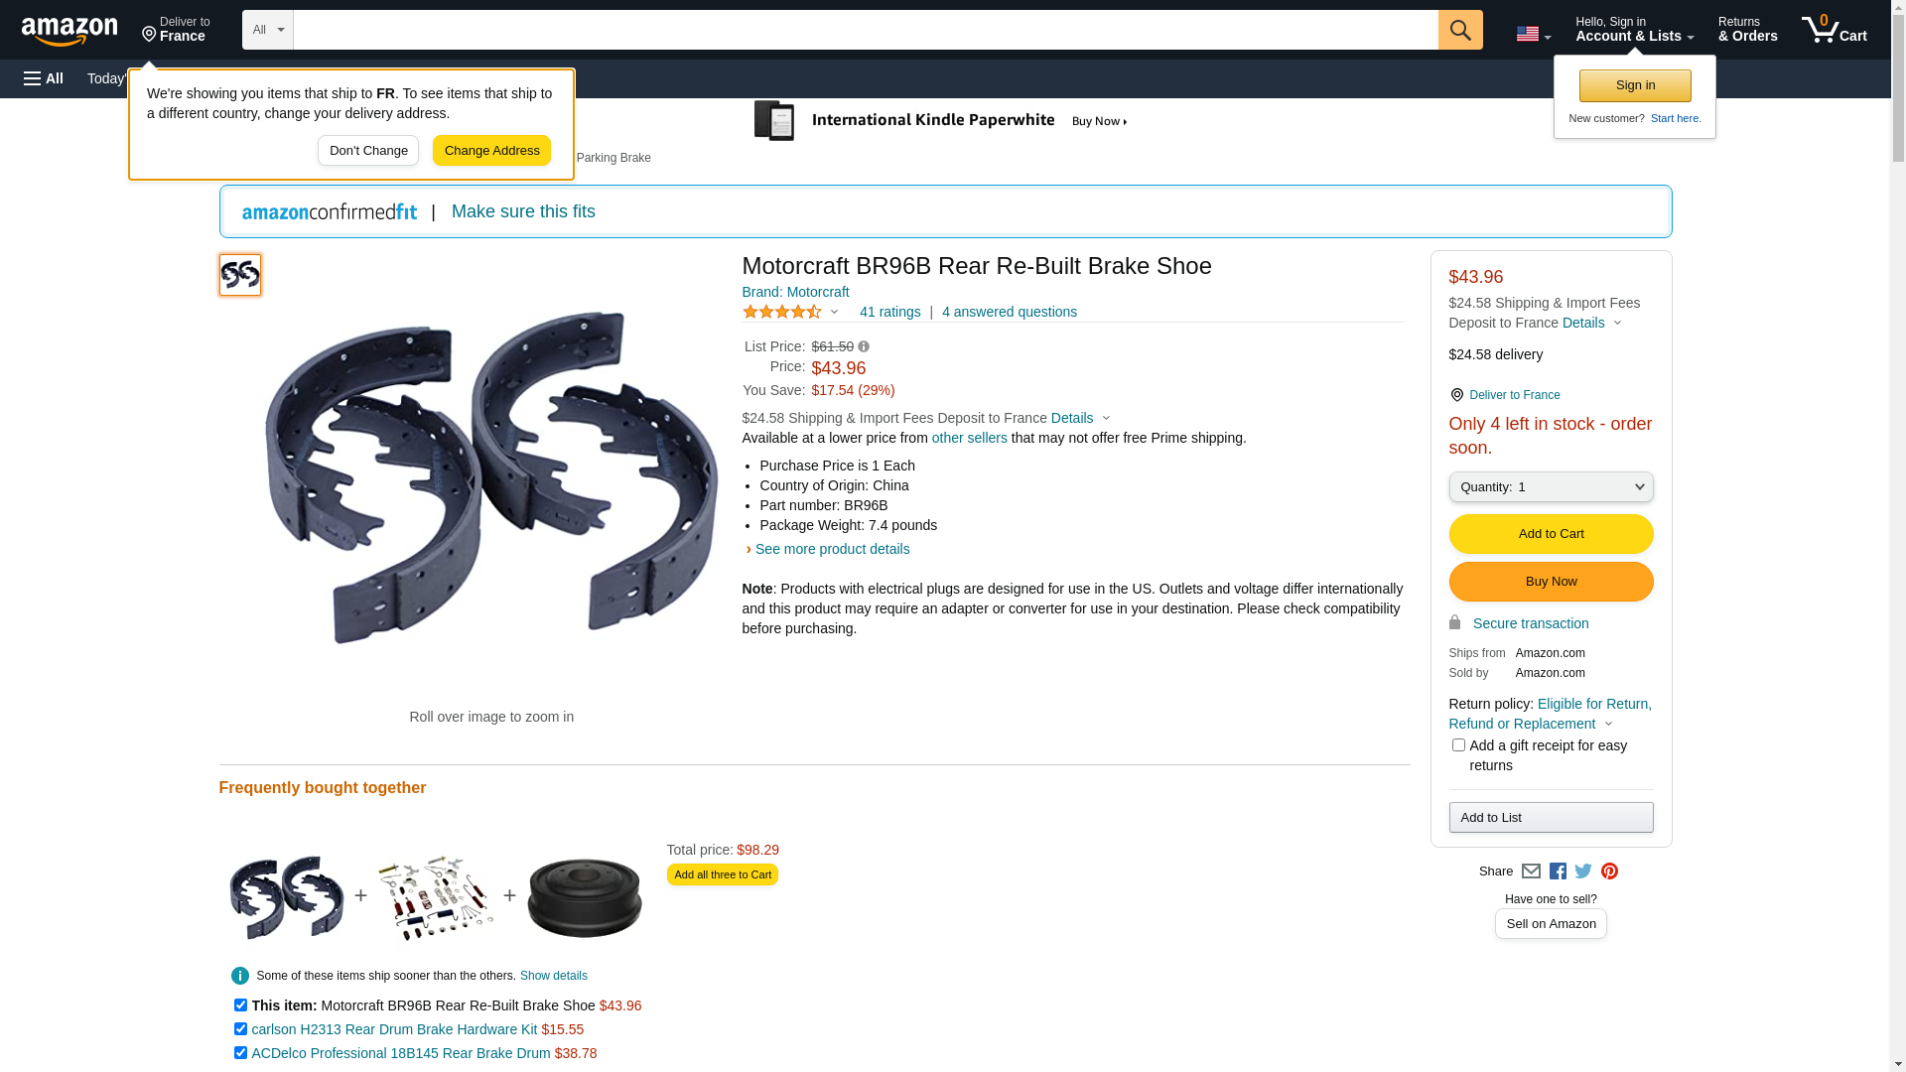
Task: Toggle the gift receipt checkbox
Action: (1458, 744)
